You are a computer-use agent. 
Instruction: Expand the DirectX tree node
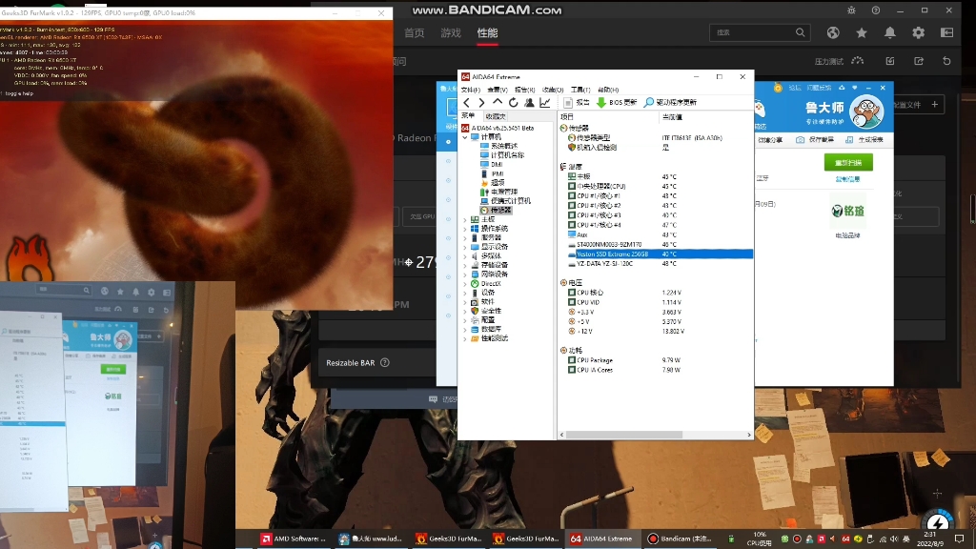pyautogui.click(x=465, y=283)
